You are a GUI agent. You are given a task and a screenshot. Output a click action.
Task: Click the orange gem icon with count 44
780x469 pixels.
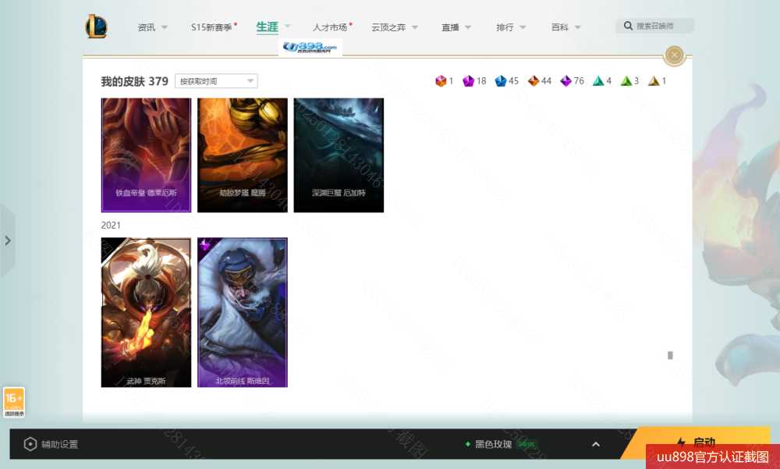pos(534,81)
